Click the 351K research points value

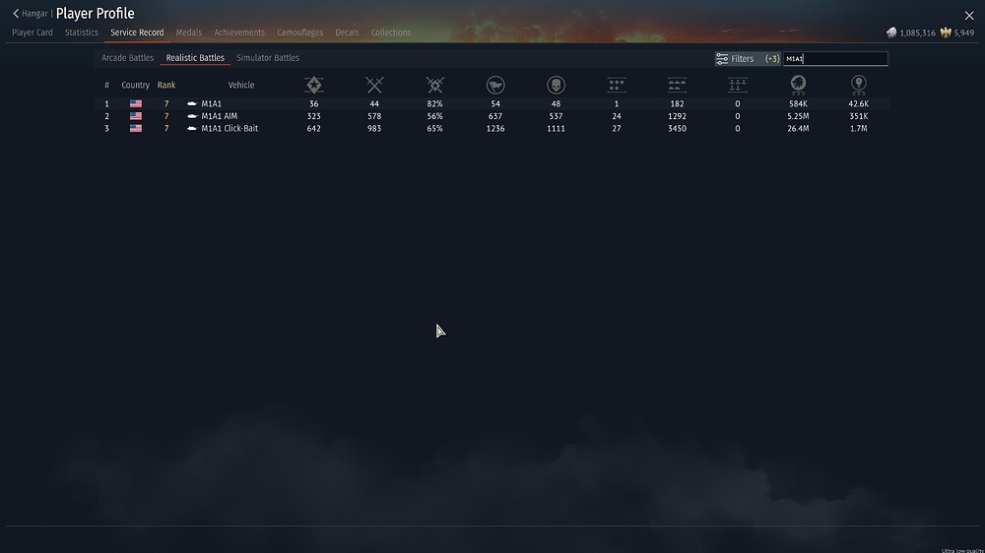click(859, 116)
